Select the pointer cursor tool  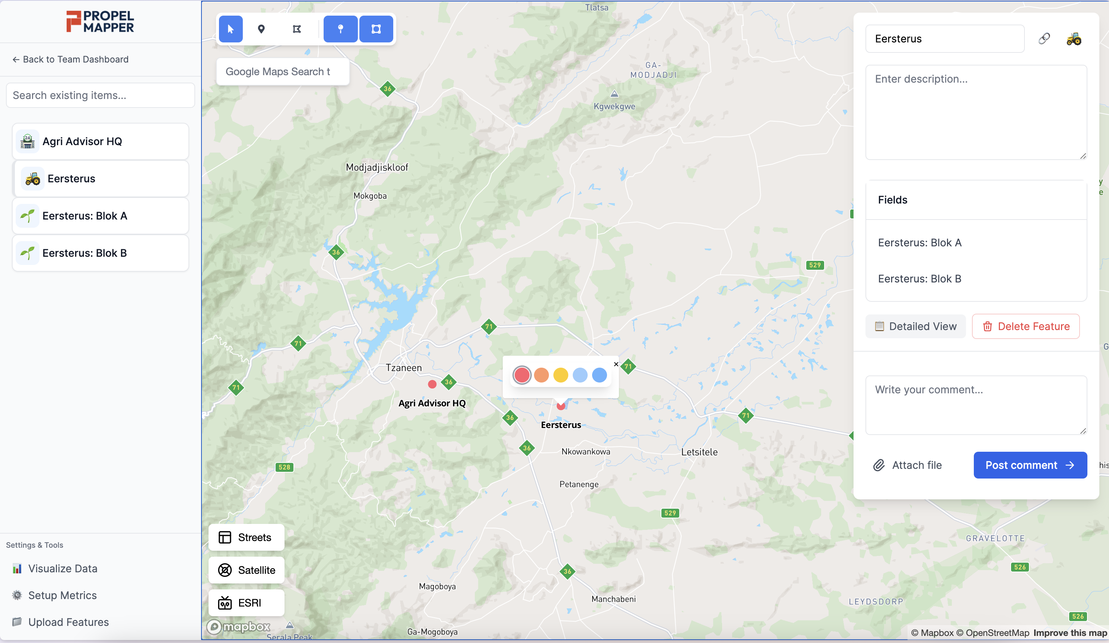click(x=231, y=29)
